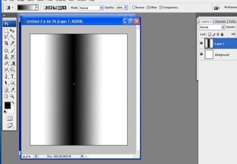
Task: Swap foreground and background colors
Action: [13, 103]
